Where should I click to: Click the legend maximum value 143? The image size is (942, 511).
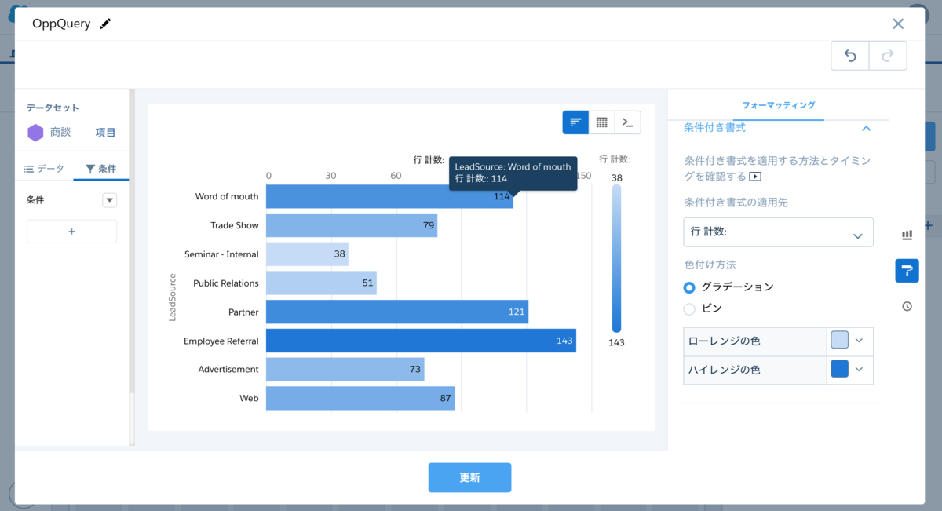tap(617, 342)
